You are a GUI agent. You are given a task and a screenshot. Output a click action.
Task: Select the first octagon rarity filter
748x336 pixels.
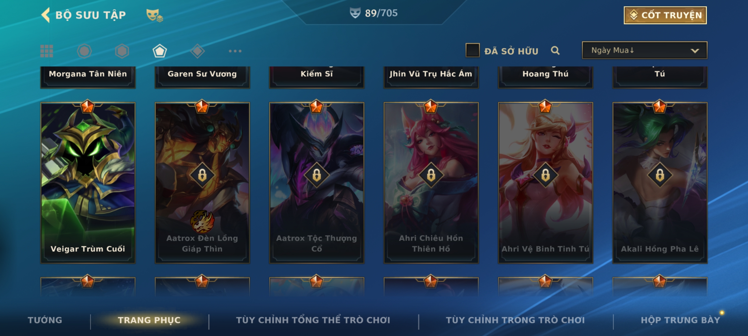point(84,51)
